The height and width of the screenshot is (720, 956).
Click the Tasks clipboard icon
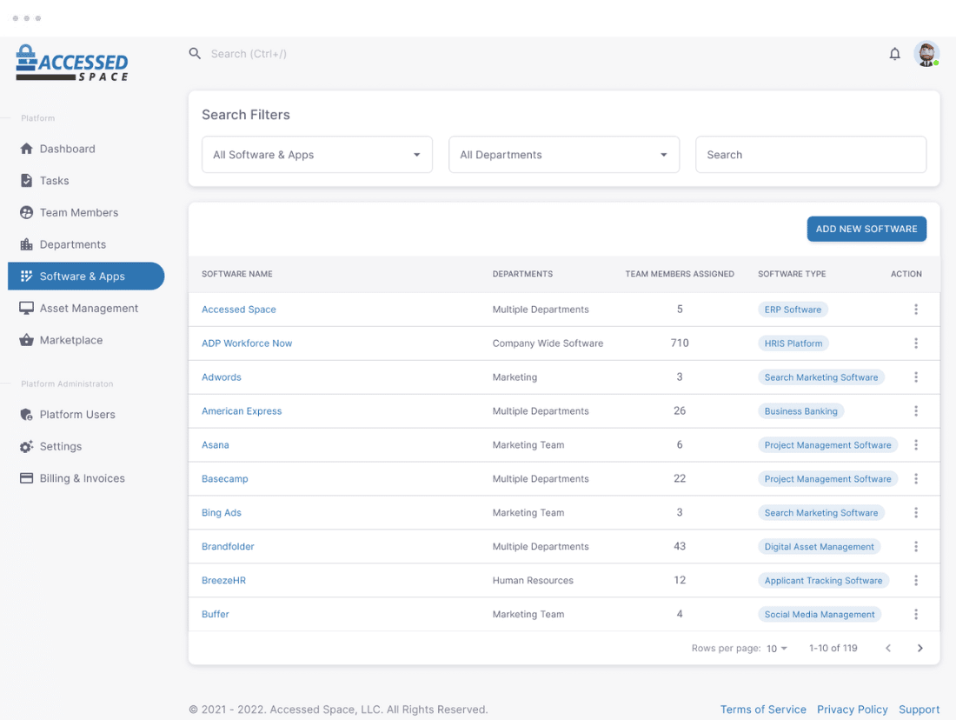click(x=26, y=181)
